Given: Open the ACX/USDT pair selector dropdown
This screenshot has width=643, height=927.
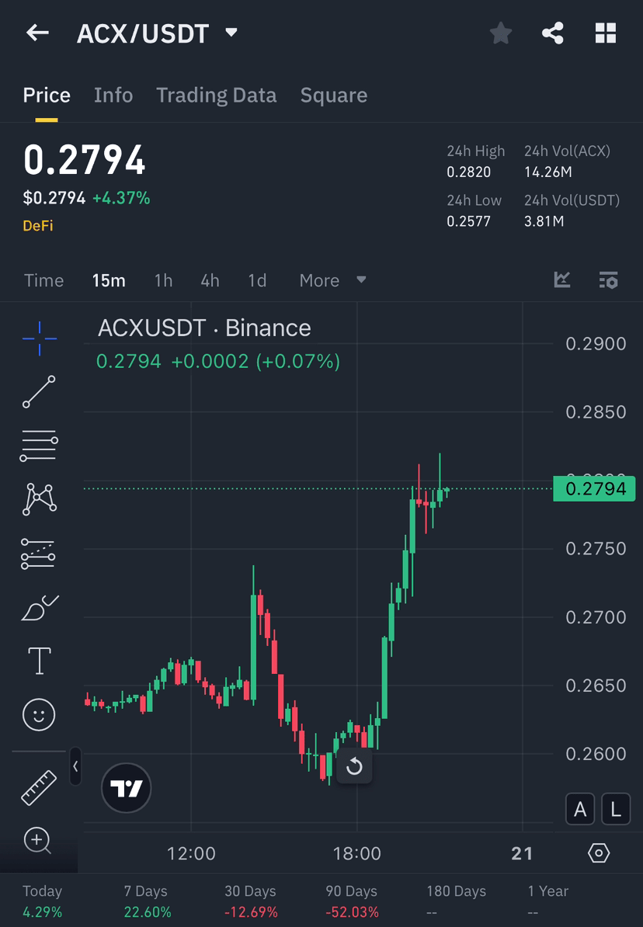Looking at the screenshot, I should [x=231, y=33].
